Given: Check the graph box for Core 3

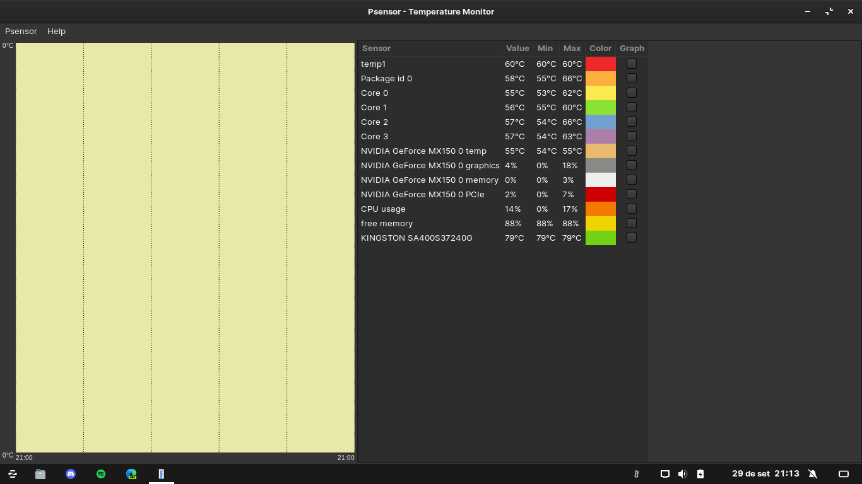Looking at the screenshot, I should [632, 136].
